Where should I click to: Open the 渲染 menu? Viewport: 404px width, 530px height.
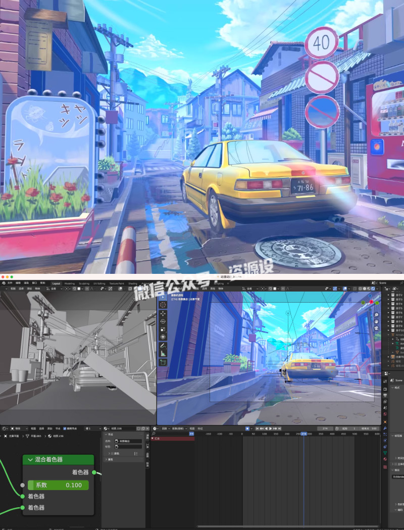(x=26, y=283)
